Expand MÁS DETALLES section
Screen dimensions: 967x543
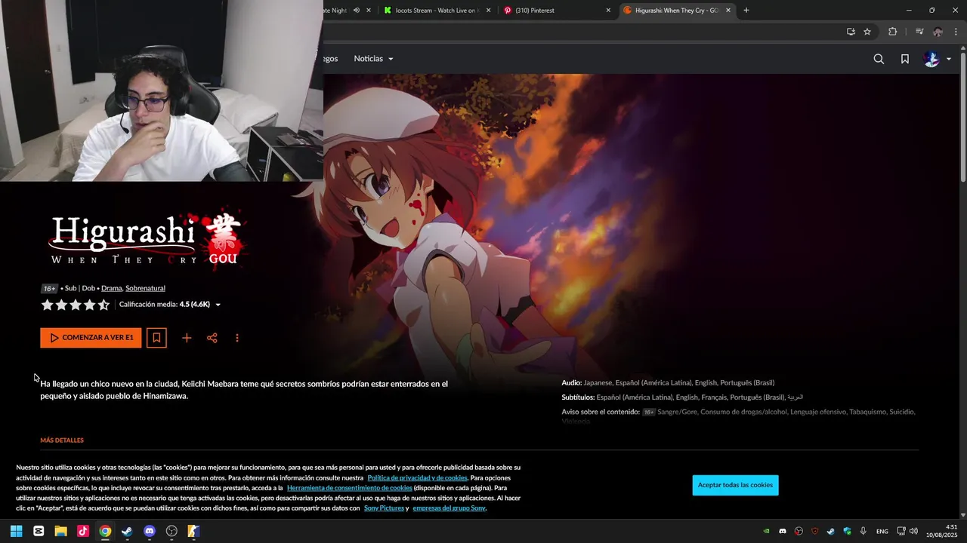coord(62,440)
